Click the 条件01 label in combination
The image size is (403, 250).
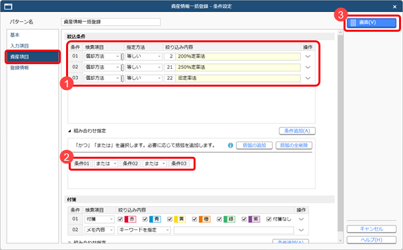click(x=82, y=163)
